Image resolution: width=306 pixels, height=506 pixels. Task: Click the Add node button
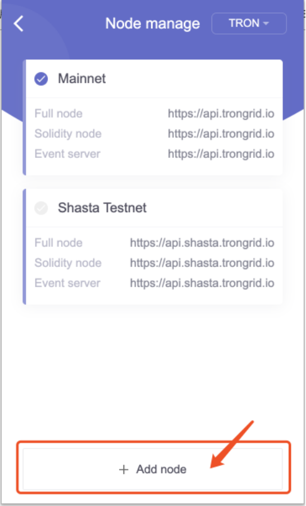[152, 469]
